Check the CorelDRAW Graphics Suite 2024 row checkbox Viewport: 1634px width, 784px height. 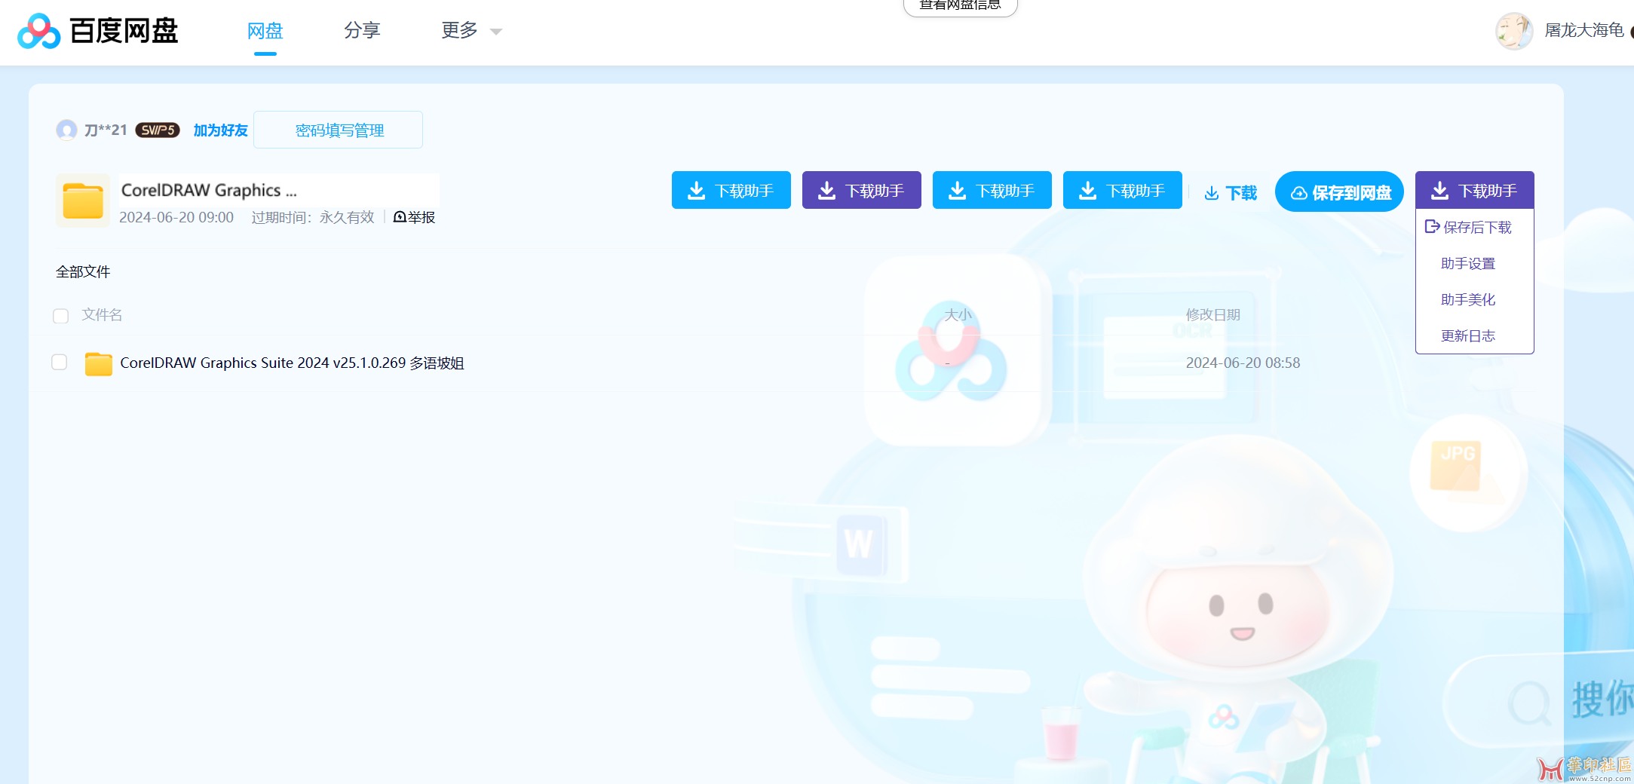(x=60, y=362)
